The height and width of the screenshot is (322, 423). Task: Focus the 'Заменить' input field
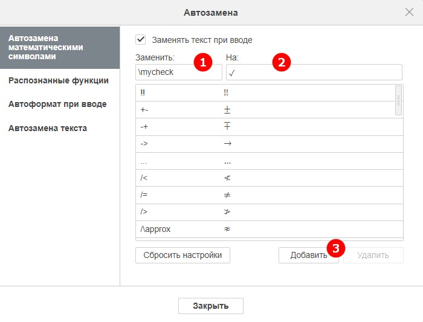[x=179, y=72]
